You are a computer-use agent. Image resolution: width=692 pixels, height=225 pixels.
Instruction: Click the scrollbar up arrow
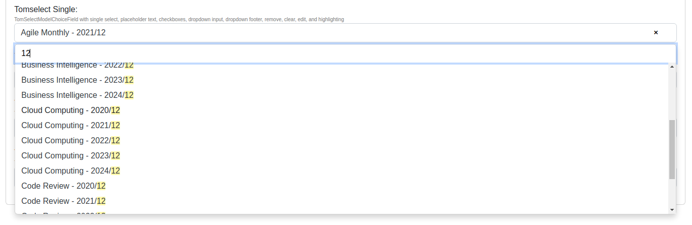pos(672,67)
